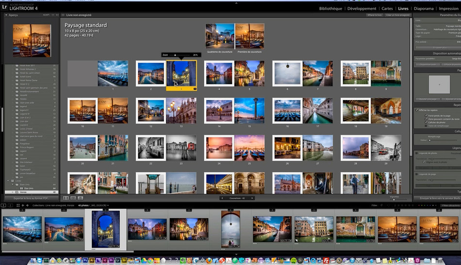Click the Lr Lightroom logo
461x265 pixels.
click(x=4, y=7)
